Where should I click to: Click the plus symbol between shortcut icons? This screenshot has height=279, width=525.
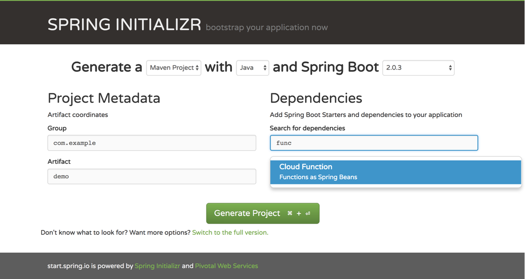(x=299, y=213)
